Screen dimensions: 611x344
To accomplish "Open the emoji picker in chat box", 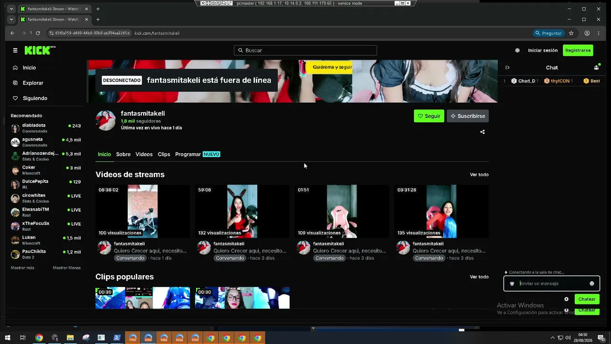I will [592, 283].
